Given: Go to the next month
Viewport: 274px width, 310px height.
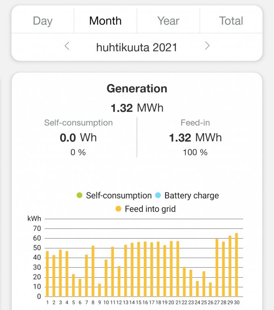Looking at the screenshot, I should (x=207, y=46).
